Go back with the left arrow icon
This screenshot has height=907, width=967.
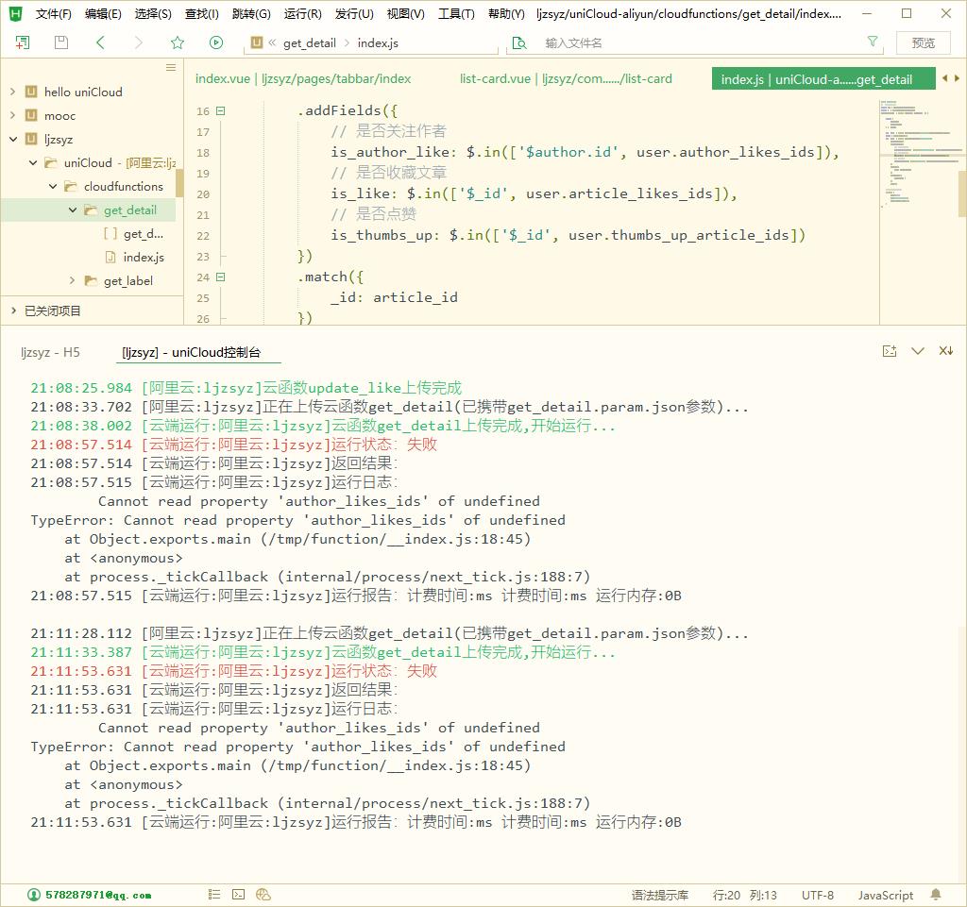[x=100, y=42]
